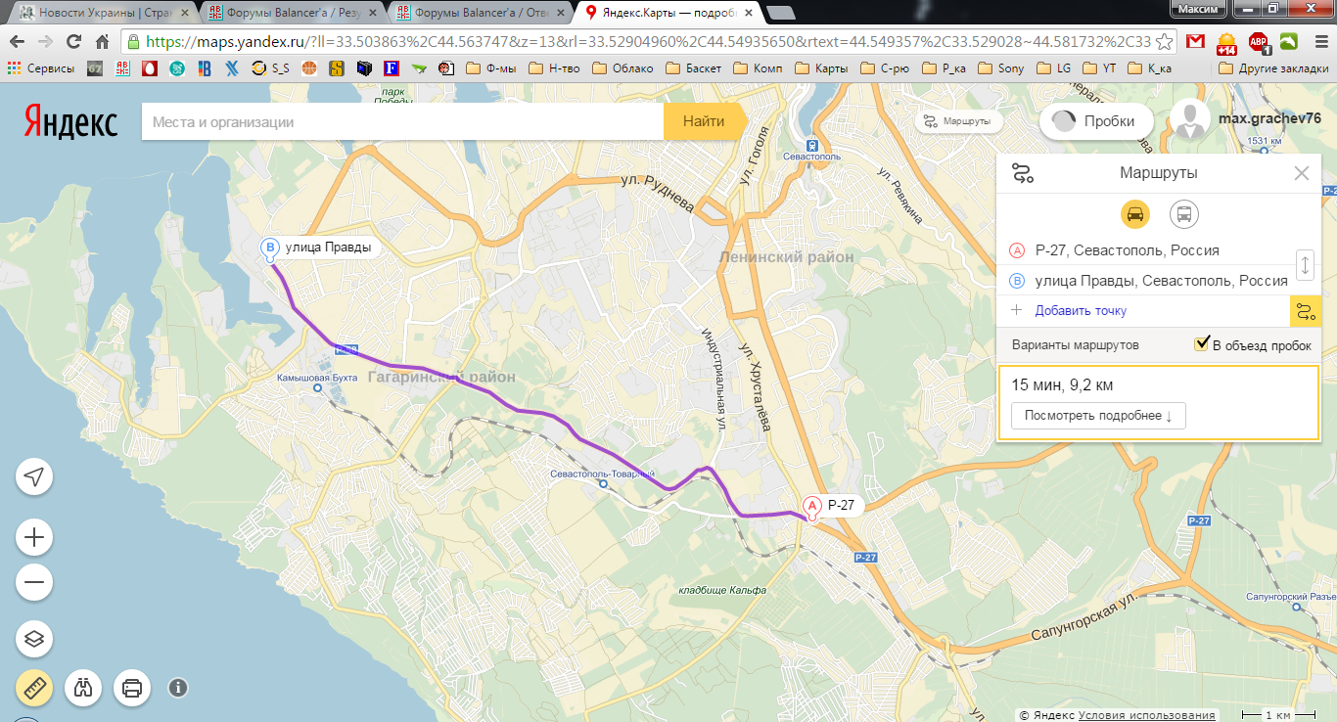Open the Ф-мы bookmarks folder
This screenshot has width=1337, height=722.
pyautogui.click(x=491, y=68)
